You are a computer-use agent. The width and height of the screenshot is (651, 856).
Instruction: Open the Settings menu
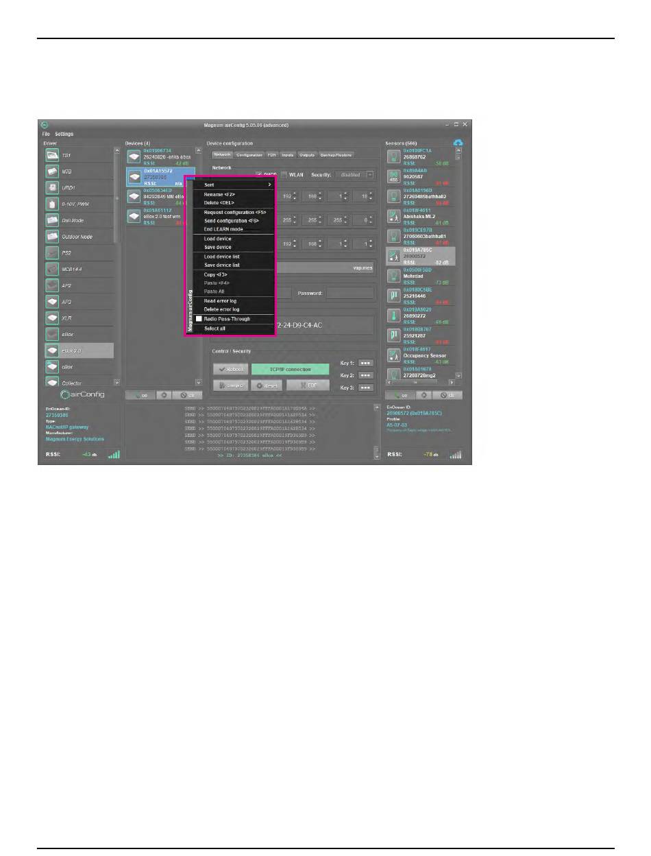[x=64, y=134]
